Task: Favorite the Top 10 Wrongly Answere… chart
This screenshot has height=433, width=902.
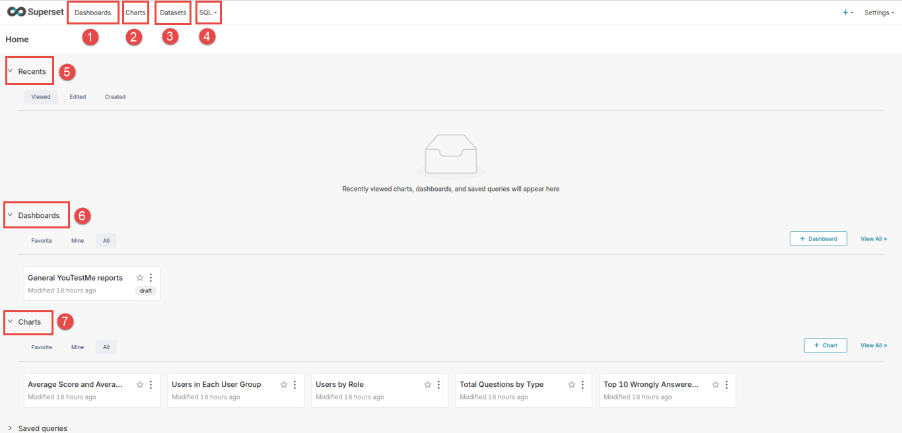Action: point(716,385)
